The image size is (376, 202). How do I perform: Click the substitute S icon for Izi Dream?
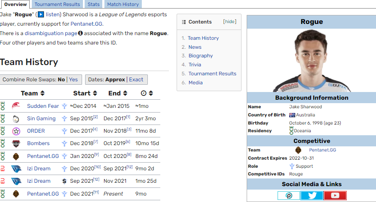tap(64, 181)
